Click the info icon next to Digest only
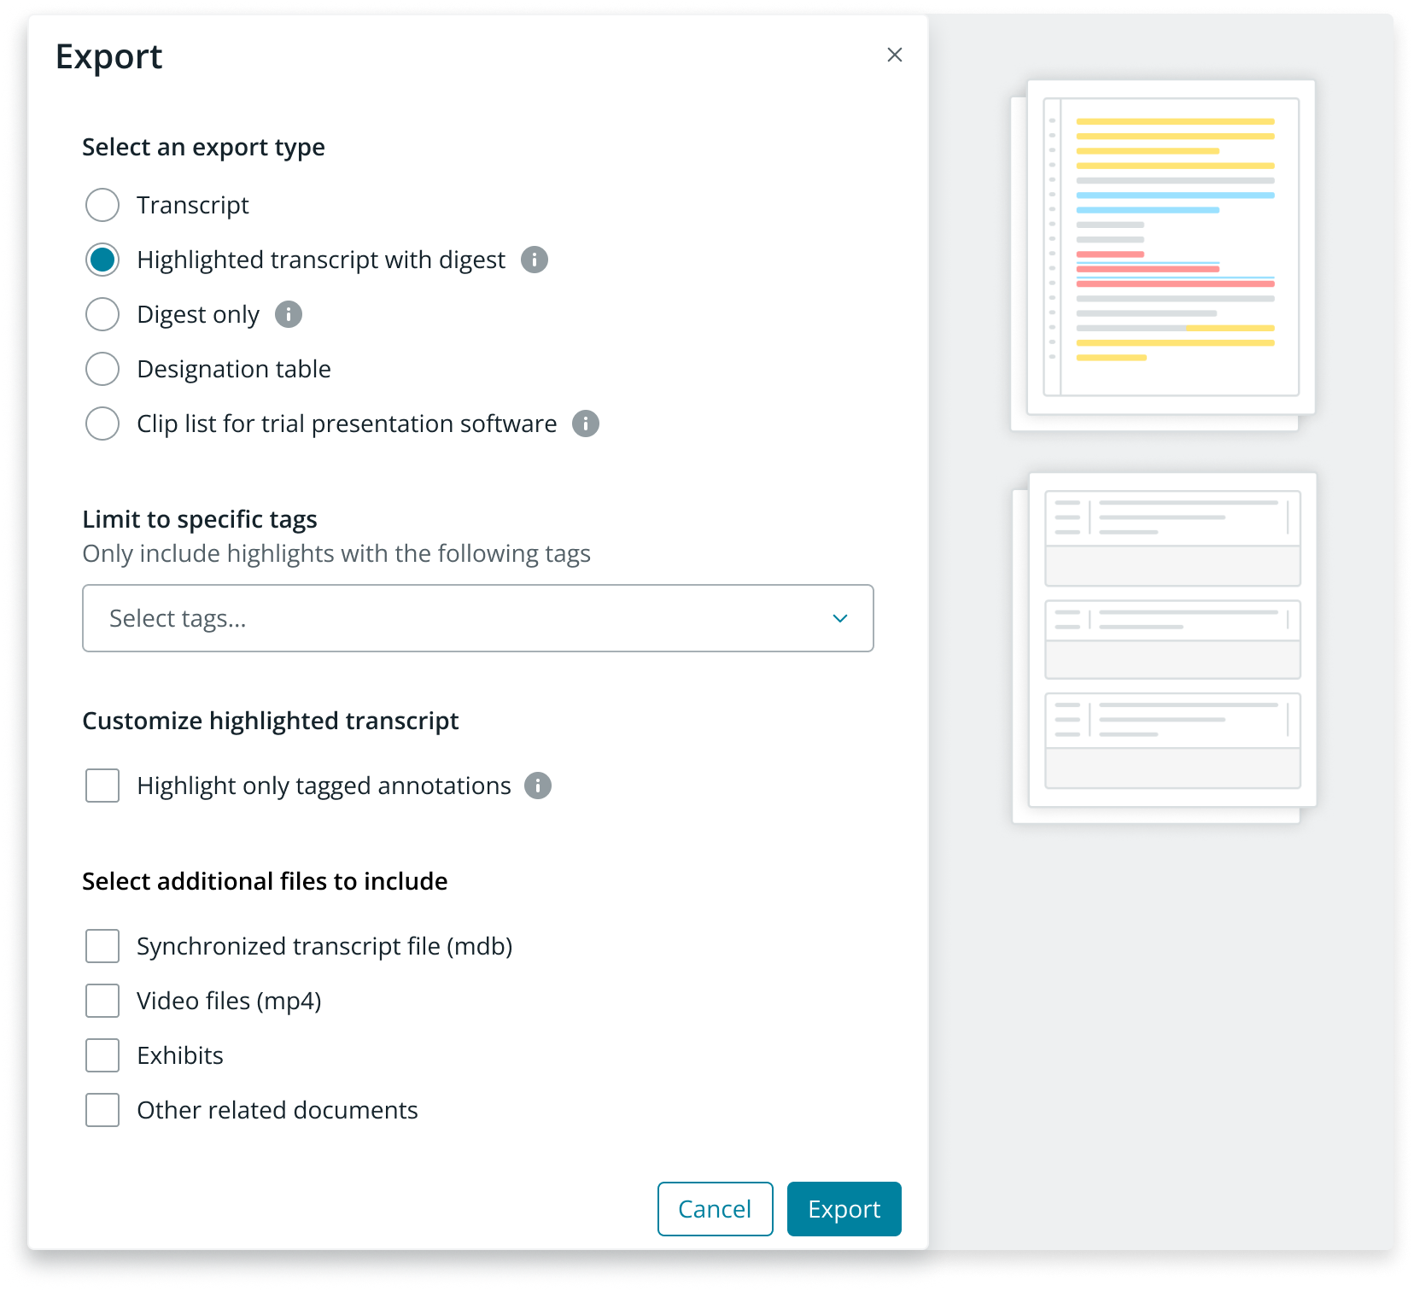Image resolution: width=1414 pixels, height=1291 pixels. click(288, 314)
